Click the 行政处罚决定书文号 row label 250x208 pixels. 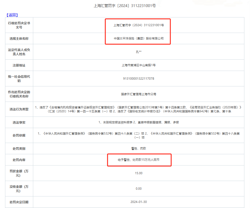[19, 25]
